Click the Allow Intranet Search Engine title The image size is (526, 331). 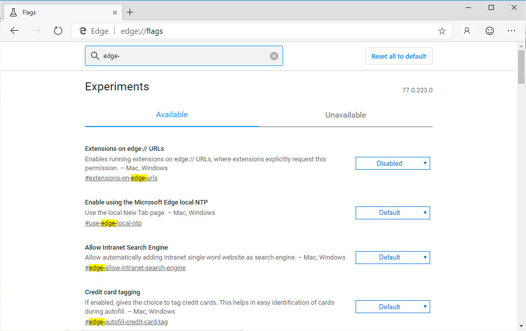pos(126,247)
